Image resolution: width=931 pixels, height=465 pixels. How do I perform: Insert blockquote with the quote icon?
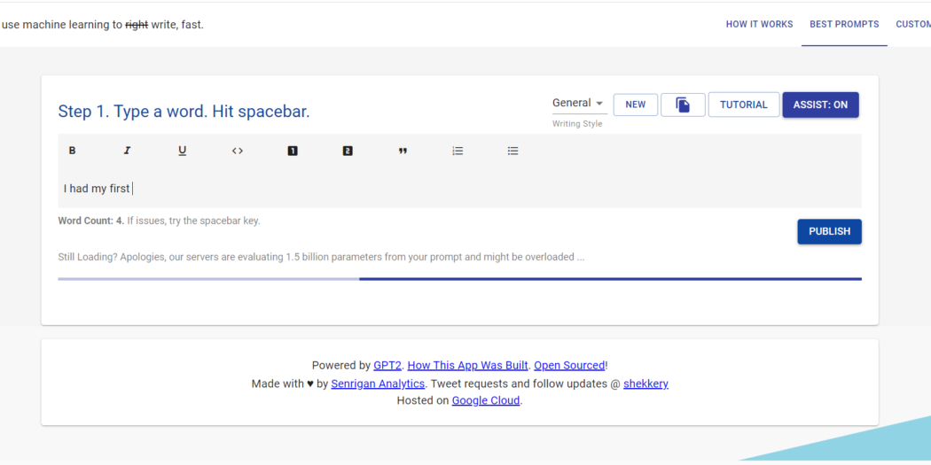403,151
